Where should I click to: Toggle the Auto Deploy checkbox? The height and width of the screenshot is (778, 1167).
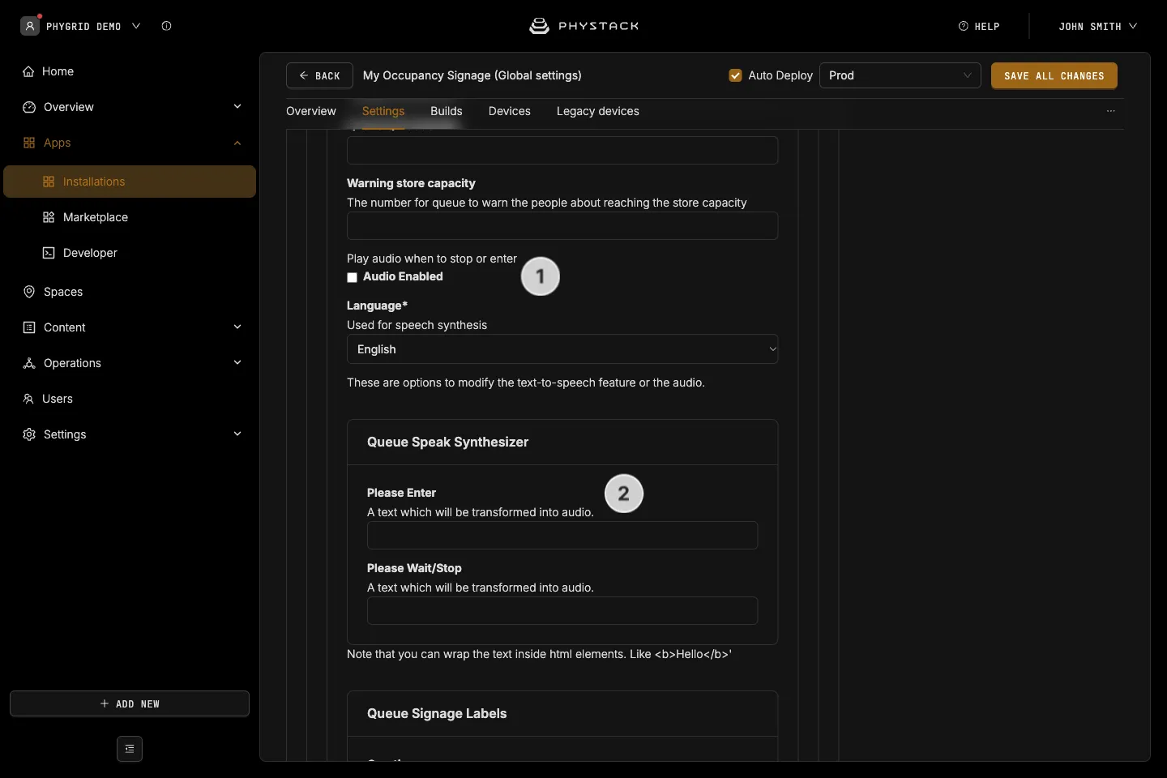coord(736,75)
